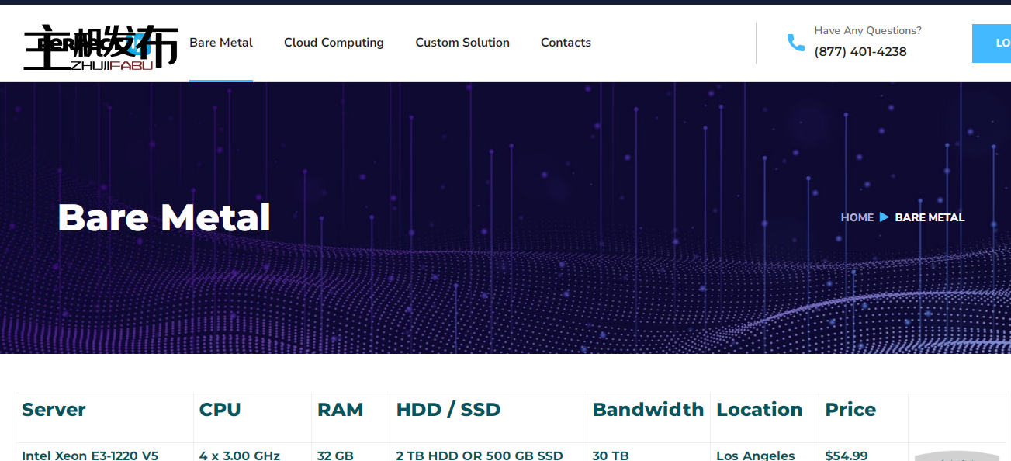Click the large Bare Metal page heading
Viewport: 1011px width, 461px height.
[x=164, y=217]
